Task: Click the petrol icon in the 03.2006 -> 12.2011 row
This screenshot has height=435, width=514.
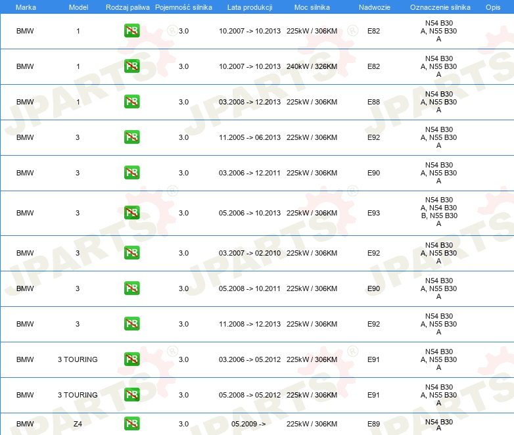Action: click(131, 172)
